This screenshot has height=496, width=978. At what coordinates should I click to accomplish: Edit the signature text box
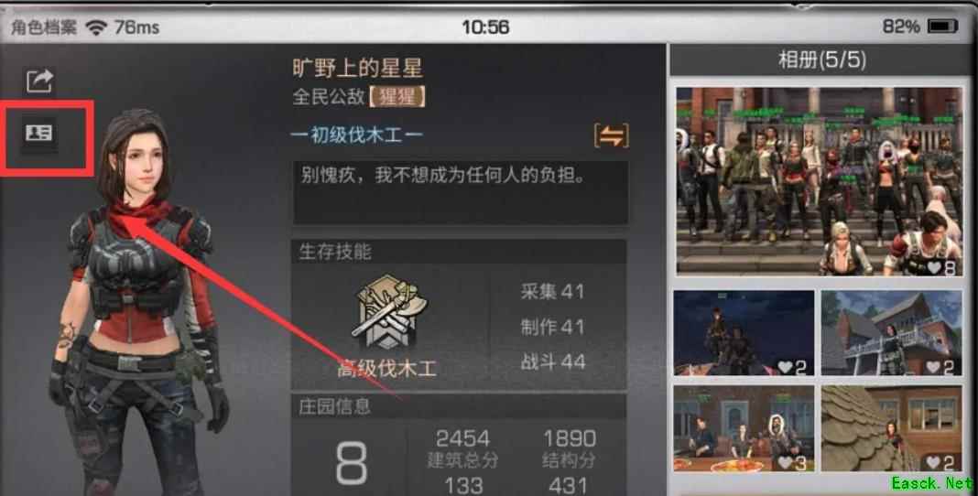461,192
